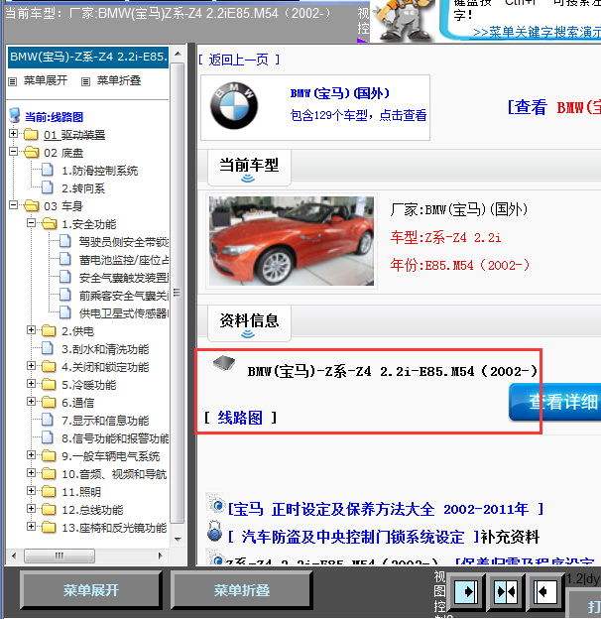Image resolution: width=601 pixels, height=619 pixels.
Task: Click the view-control center-collapse arrows icon
Action: click(x=507, y=592)
